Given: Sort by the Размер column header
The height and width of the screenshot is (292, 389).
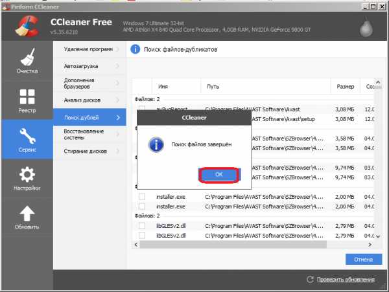Looking at the screenshot, I should [346, 87].
